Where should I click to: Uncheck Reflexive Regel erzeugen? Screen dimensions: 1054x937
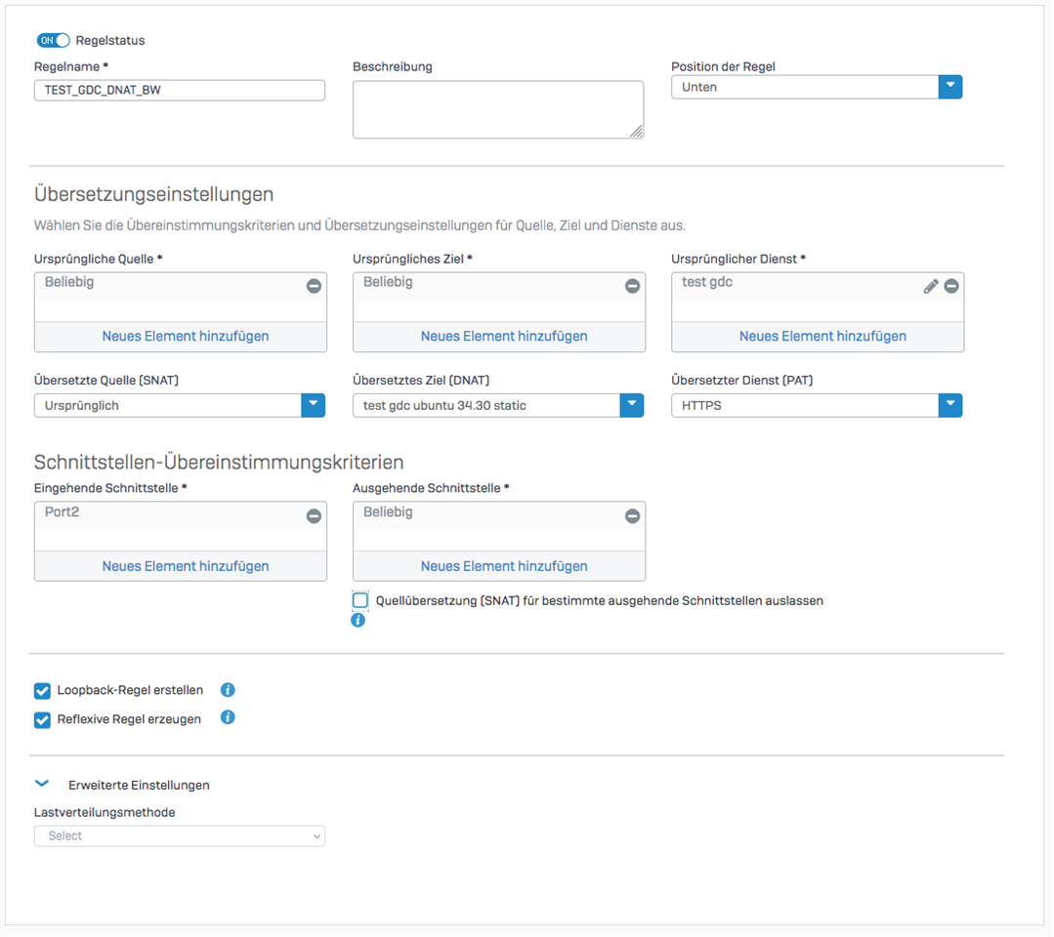coord(42,720)
